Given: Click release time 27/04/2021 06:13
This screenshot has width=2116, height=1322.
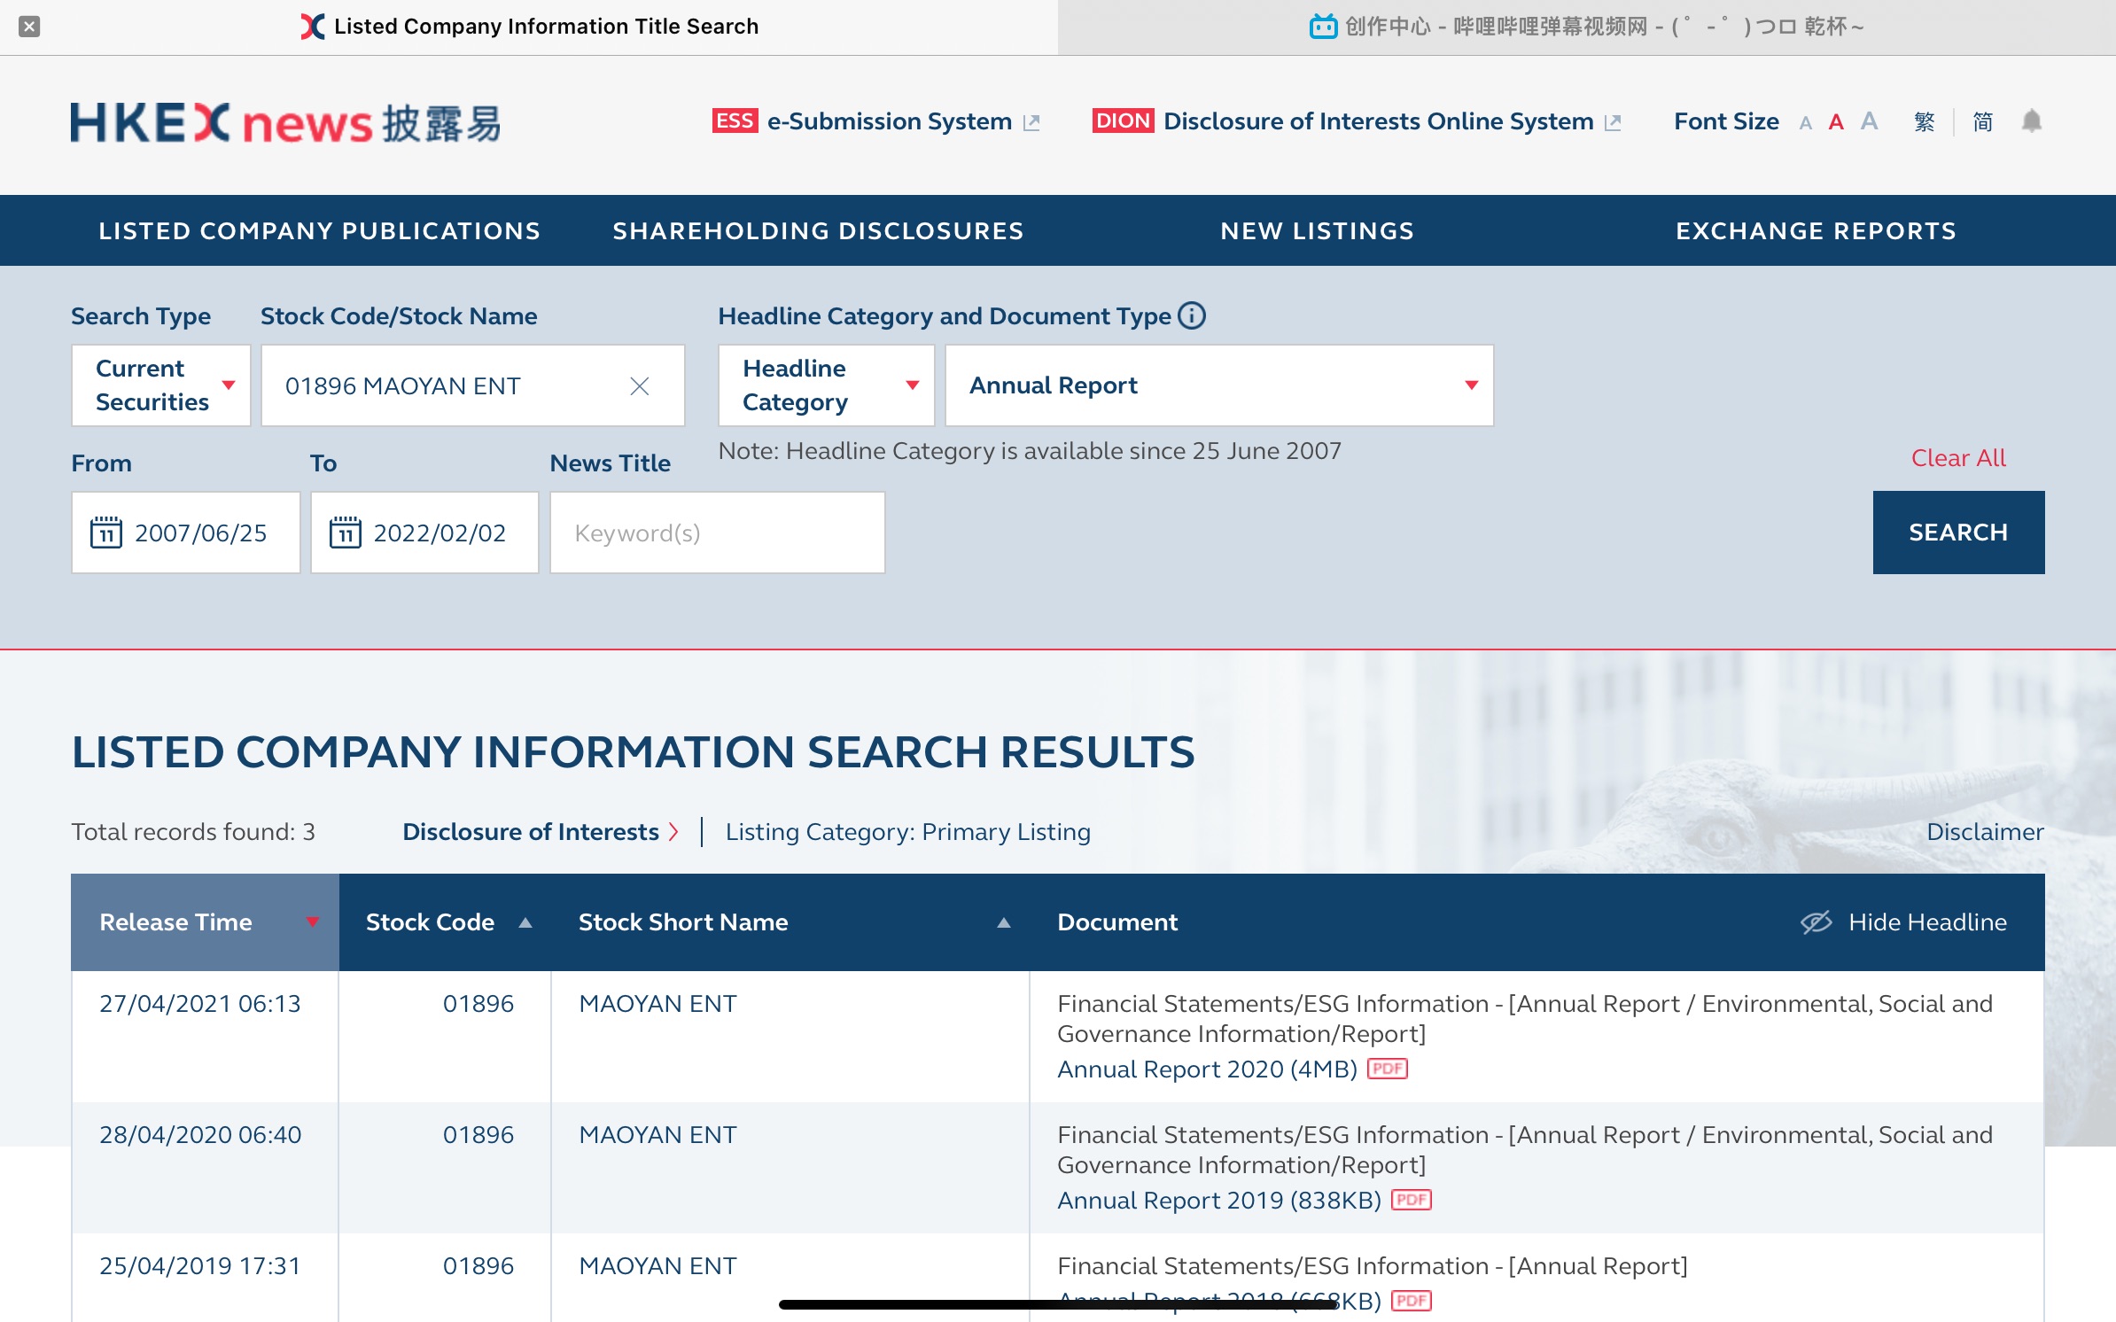Looking at the screenshot, I should pyautogui.click(x=200, y=1004).
